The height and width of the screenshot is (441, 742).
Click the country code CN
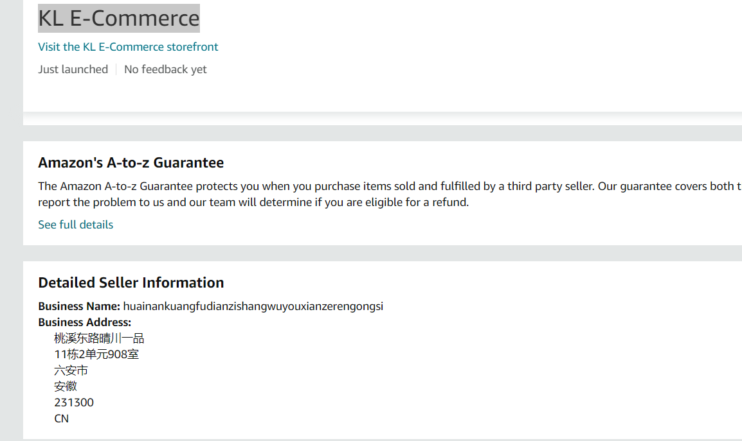61,418
